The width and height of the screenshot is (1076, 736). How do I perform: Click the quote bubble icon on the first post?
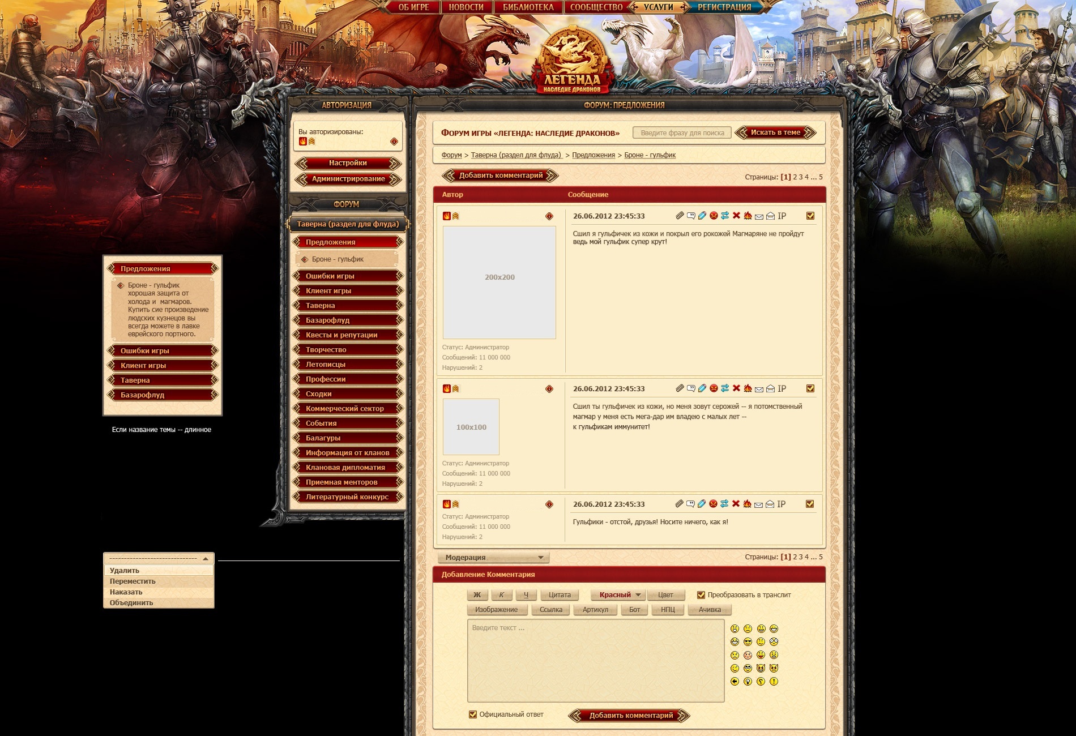(691, 216)
